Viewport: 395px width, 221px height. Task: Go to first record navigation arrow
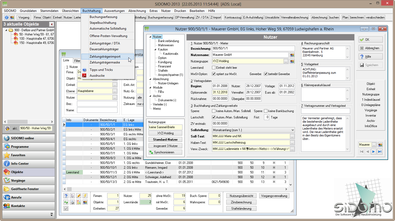pyautogui.click(x=361, y=151)
